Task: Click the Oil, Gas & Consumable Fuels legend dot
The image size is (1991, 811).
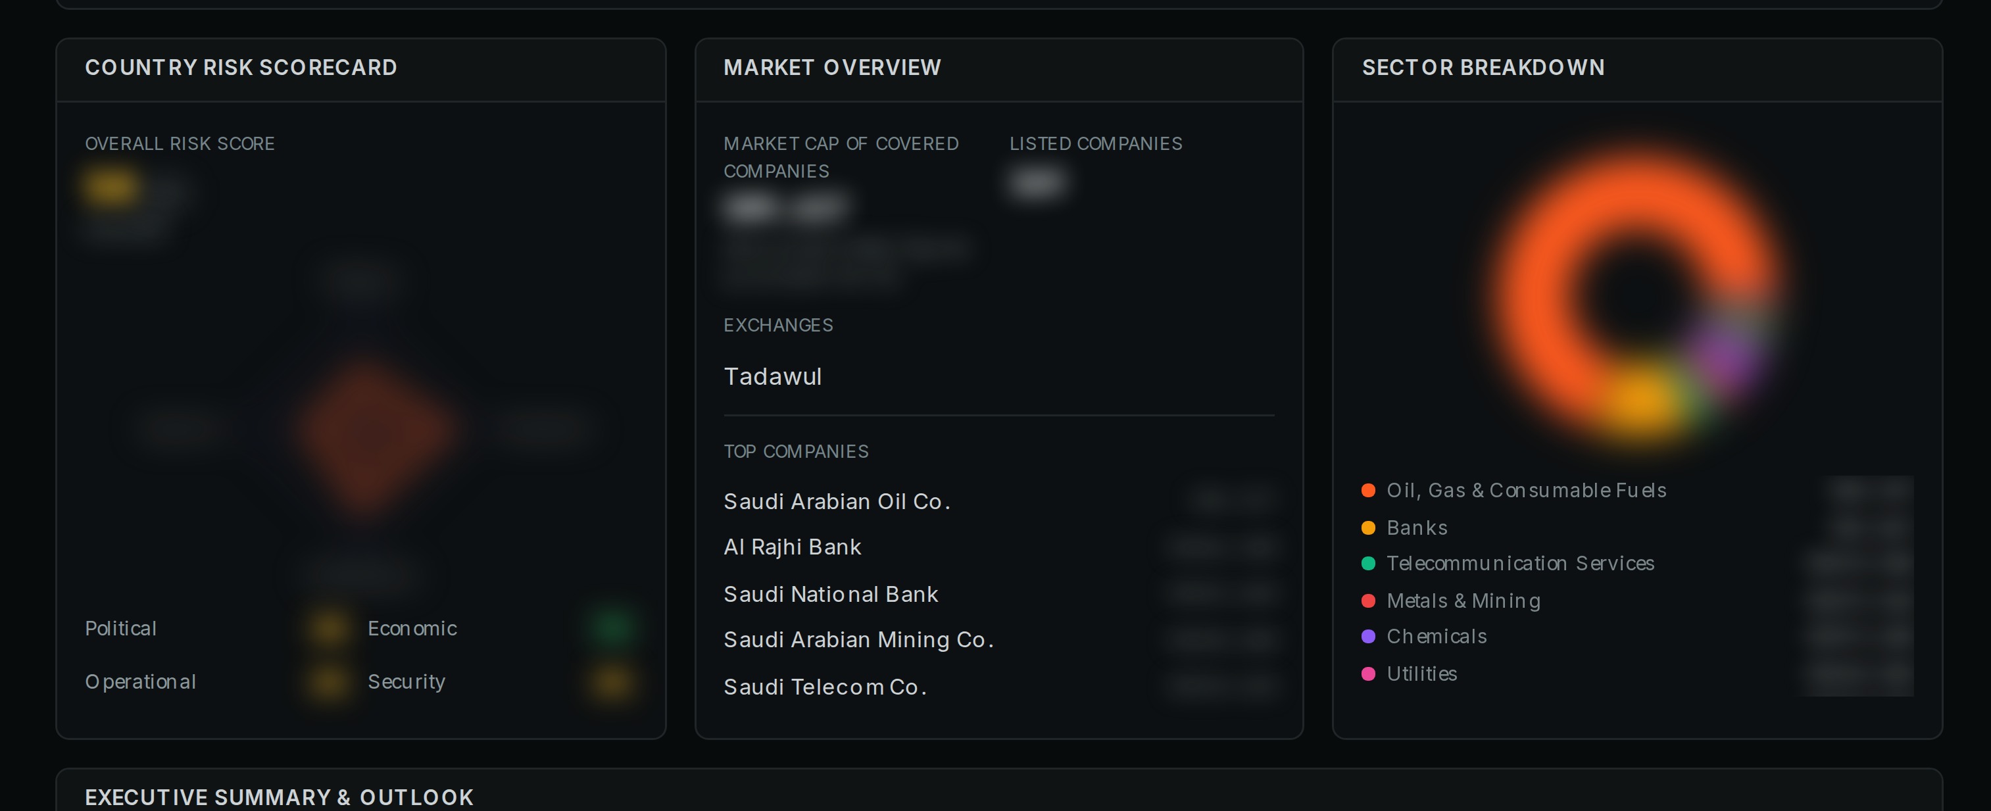Action: [x=1368, y=490]
